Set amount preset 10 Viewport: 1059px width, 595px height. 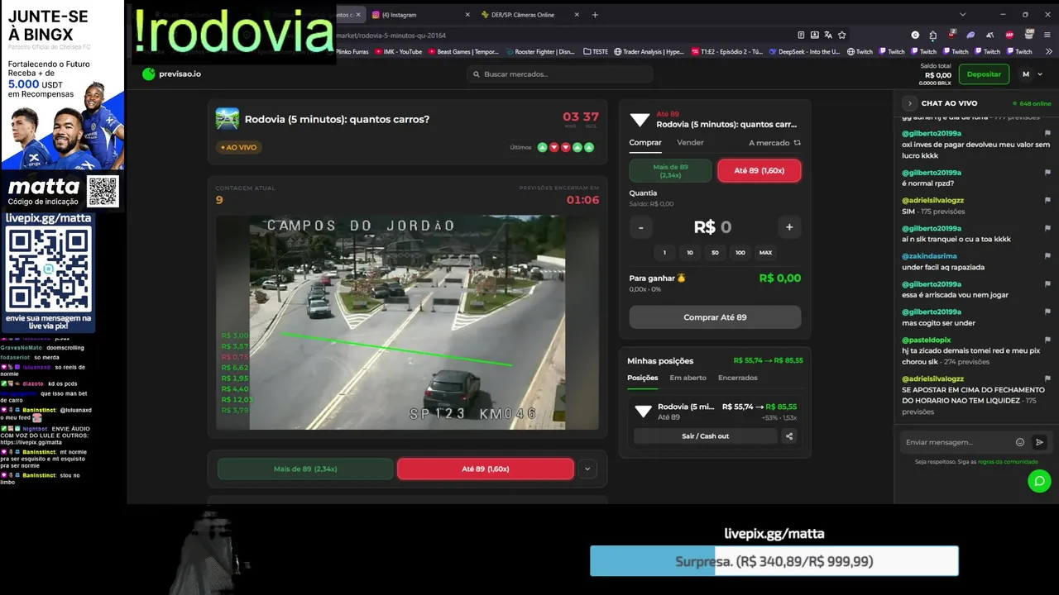690,253
